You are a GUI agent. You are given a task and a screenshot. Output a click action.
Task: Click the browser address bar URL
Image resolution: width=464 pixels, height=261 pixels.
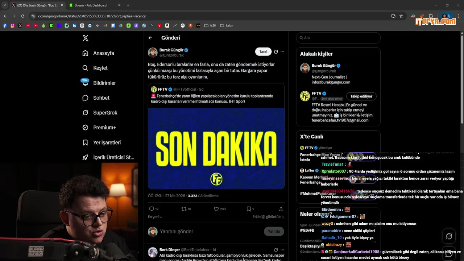[92, 16]
